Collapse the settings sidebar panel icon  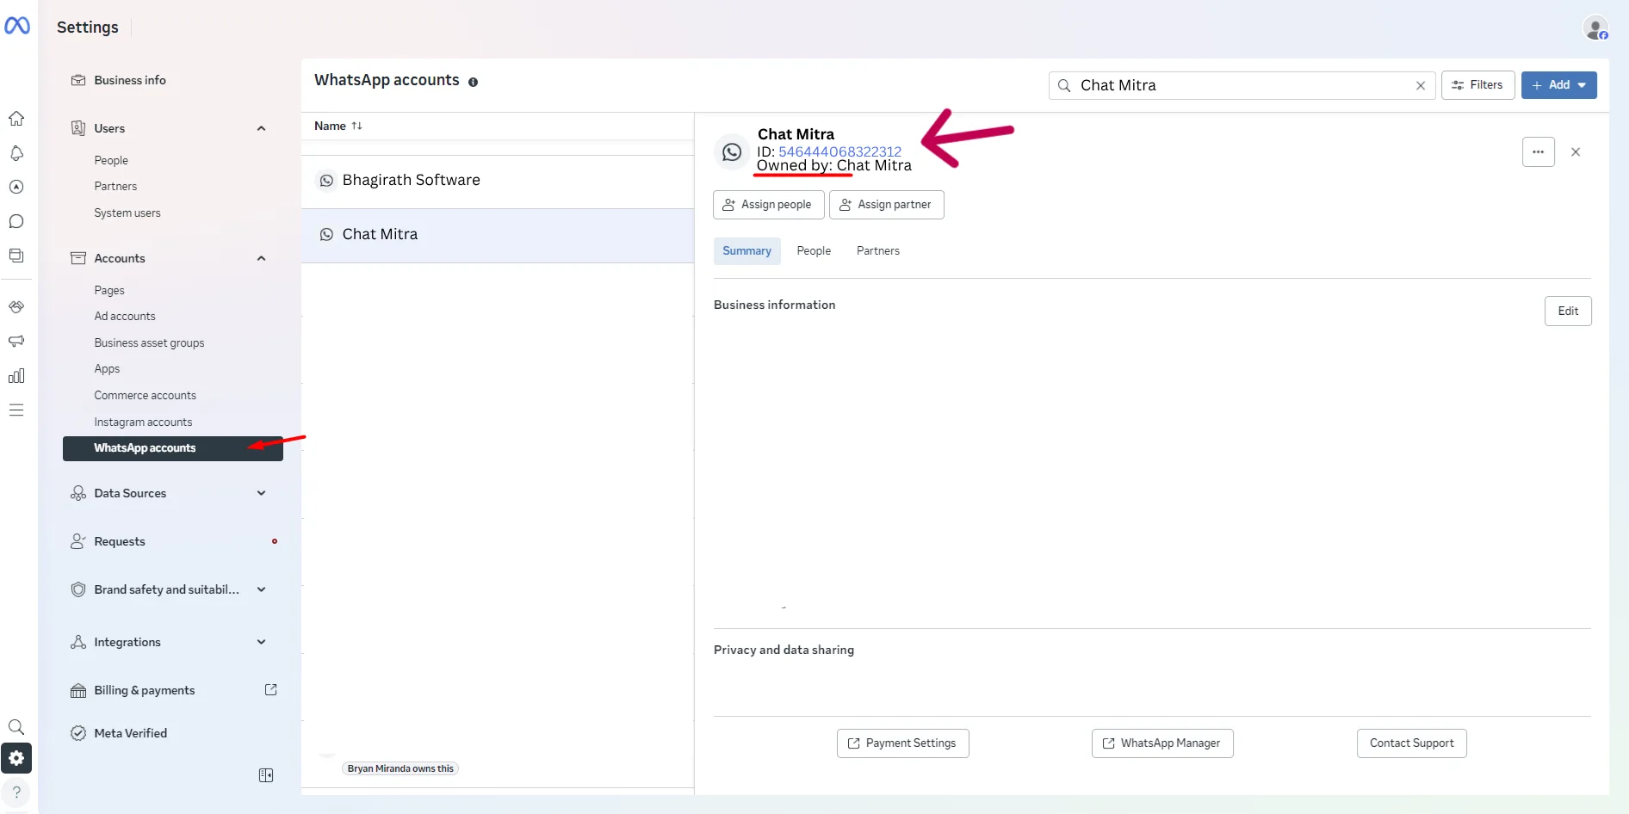(266, 775)
